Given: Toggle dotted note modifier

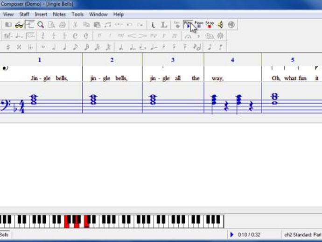Looking at the screenshot, I should click(121, 48).
